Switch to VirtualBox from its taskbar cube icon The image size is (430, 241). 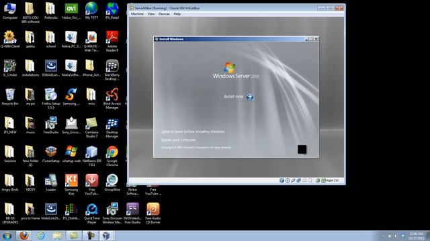coord(106,236)
